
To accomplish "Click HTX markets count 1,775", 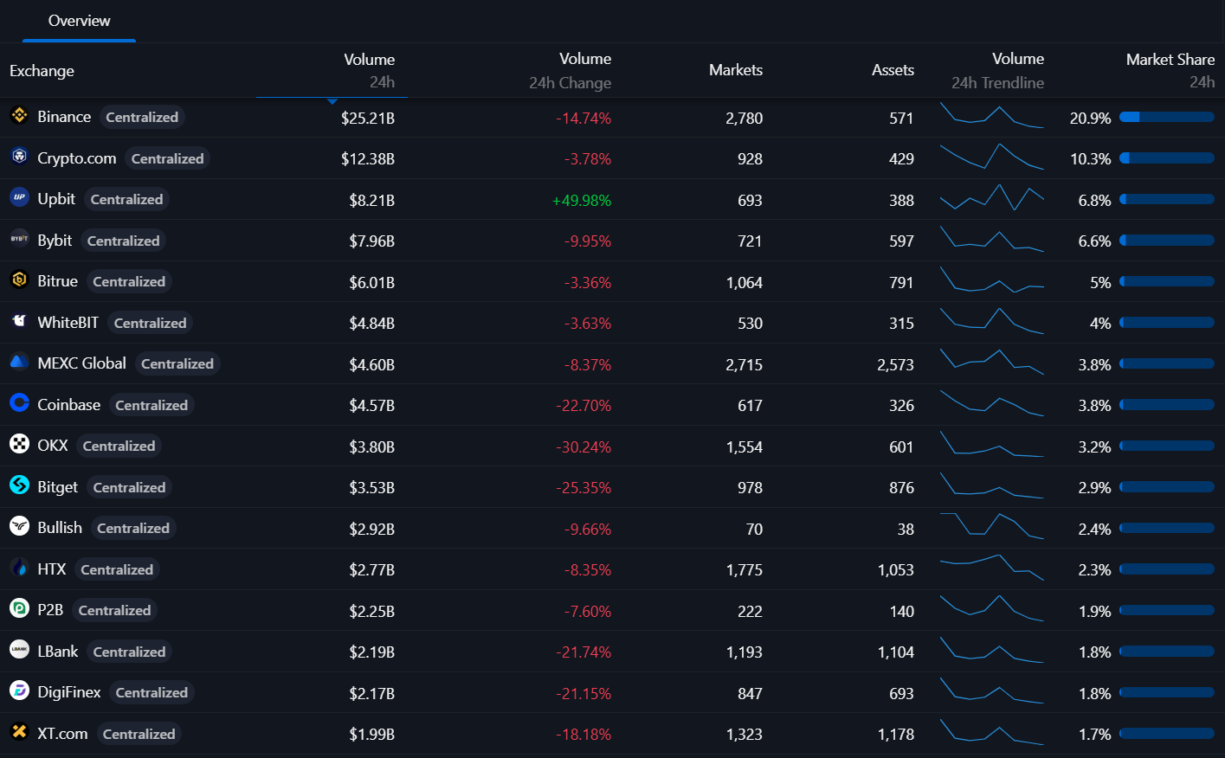I will [x=745, y=570].
